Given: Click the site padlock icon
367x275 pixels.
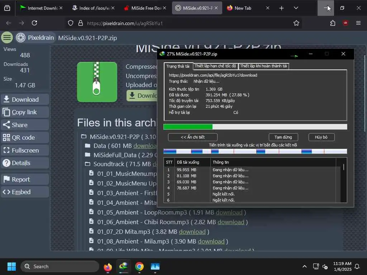Looking at the screenshot, I should [81, 23].
